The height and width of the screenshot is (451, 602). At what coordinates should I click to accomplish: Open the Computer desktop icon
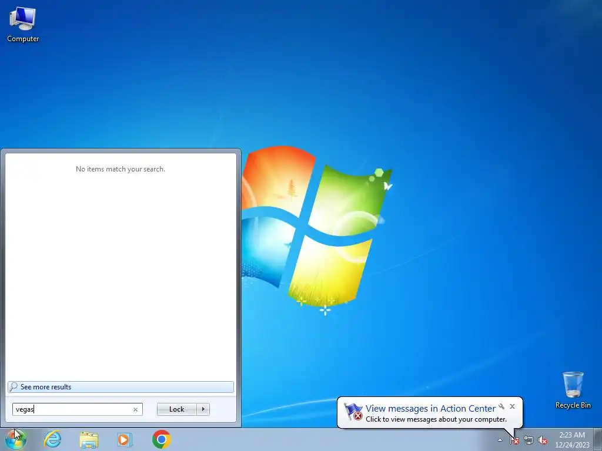[x=23, y=25]
